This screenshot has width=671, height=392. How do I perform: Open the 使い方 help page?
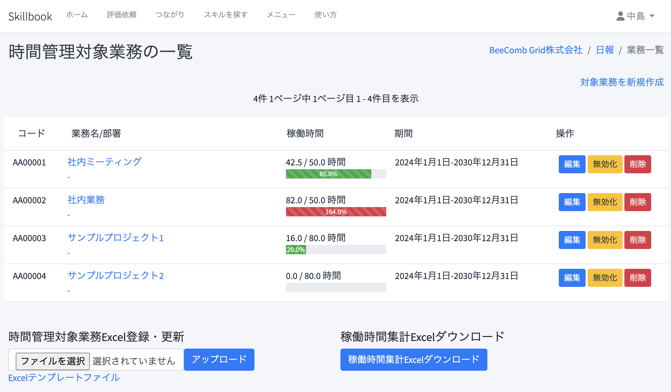[326, 15]
